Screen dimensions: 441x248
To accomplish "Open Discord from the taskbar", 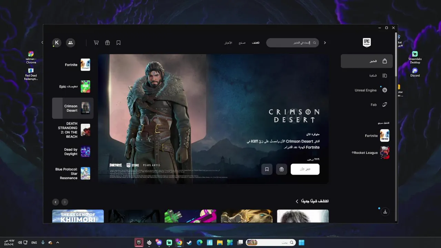I will pos(159,242).
